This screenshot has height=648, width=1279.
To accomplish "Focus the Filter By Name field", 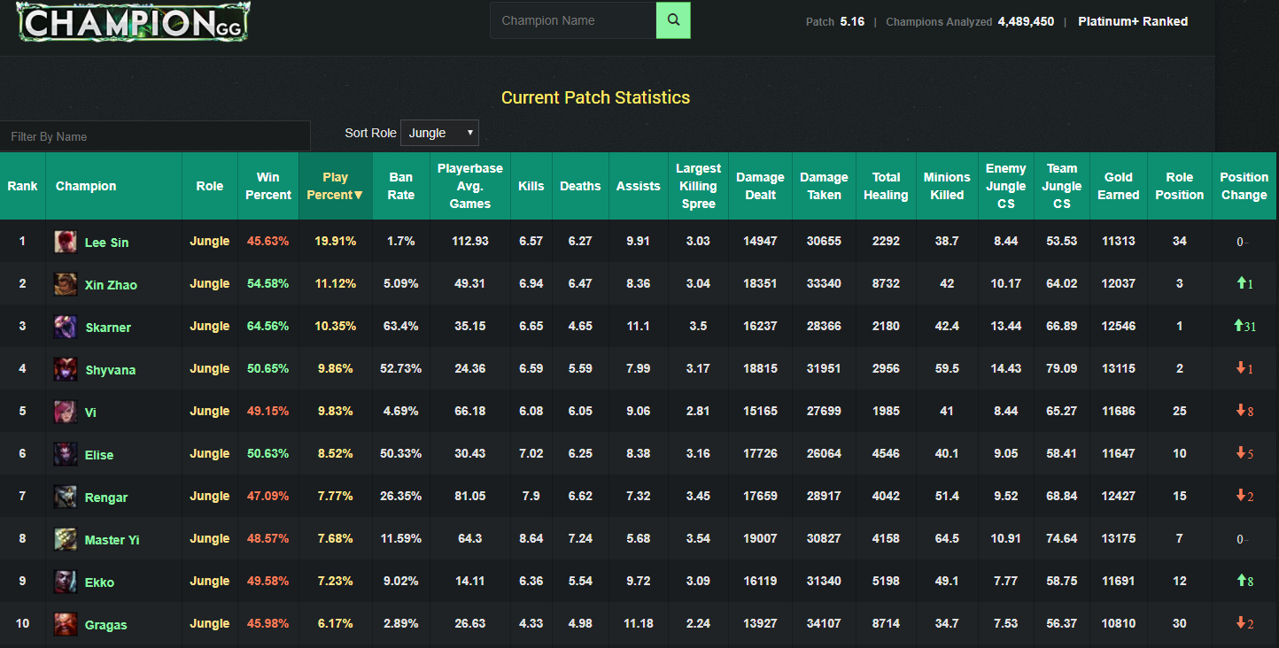I will tap(155, 136).
